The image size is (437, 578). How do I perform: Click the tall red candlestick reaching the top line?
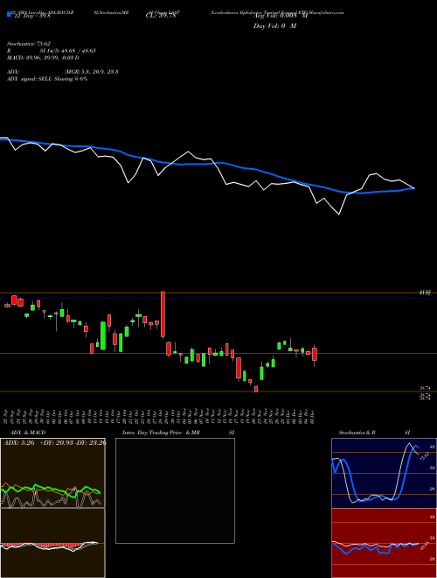pyautogui.click(x=163, y=314)
